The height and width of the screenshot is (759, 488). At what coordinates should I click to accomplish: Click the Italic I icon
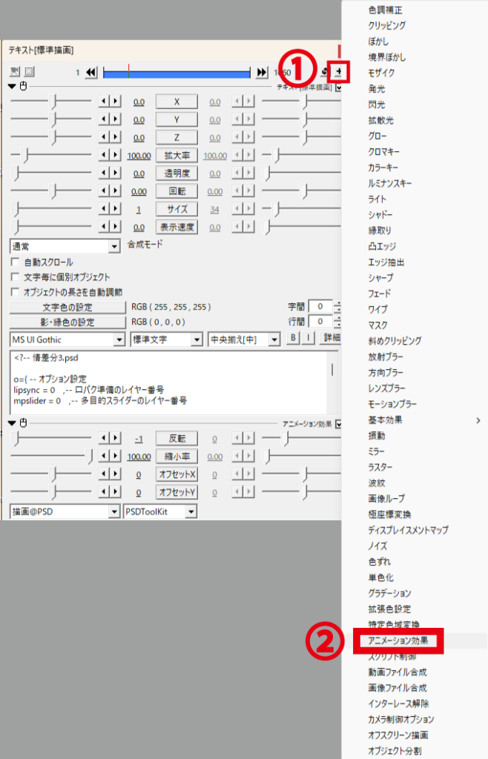309,337
